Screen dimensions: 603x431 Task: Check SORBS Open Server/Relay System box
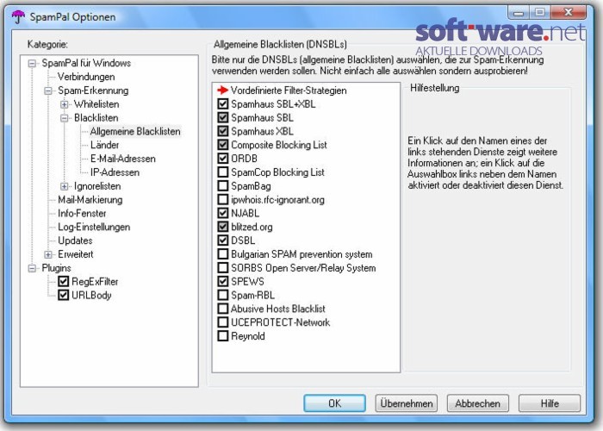222,267
